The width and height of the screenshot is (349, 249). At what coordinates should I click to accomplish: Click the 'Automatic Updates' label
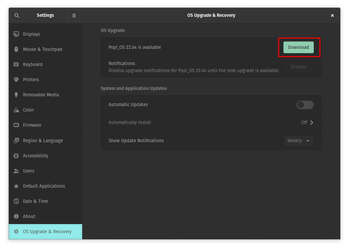128,104
